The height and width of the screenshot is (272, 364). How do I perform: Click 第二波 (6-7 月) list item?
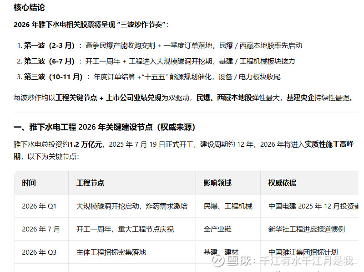point(156,61)
